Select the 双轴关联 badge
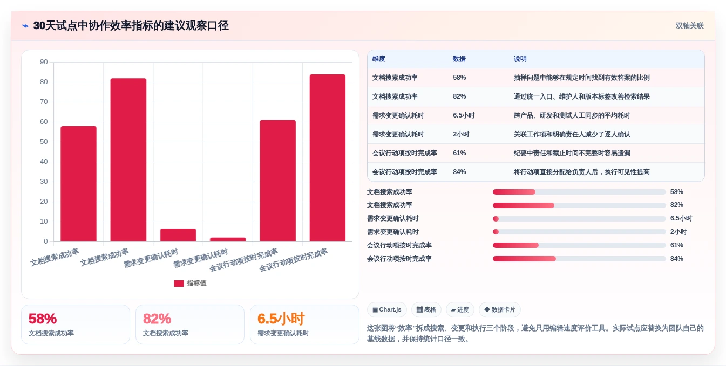 689,26
